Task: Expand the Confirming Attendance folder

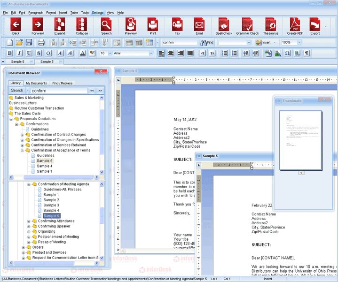Action: tap(29, 221)
